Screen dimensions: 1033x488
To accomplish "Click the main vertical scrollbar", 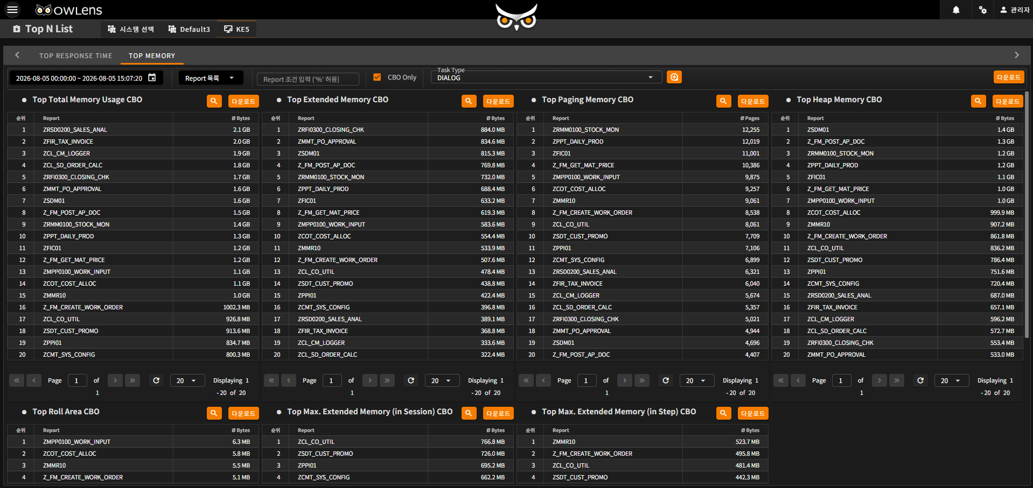I will point(1027,215).
